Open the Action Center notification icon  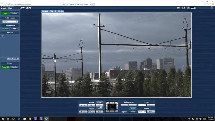[x=200, y=119]
